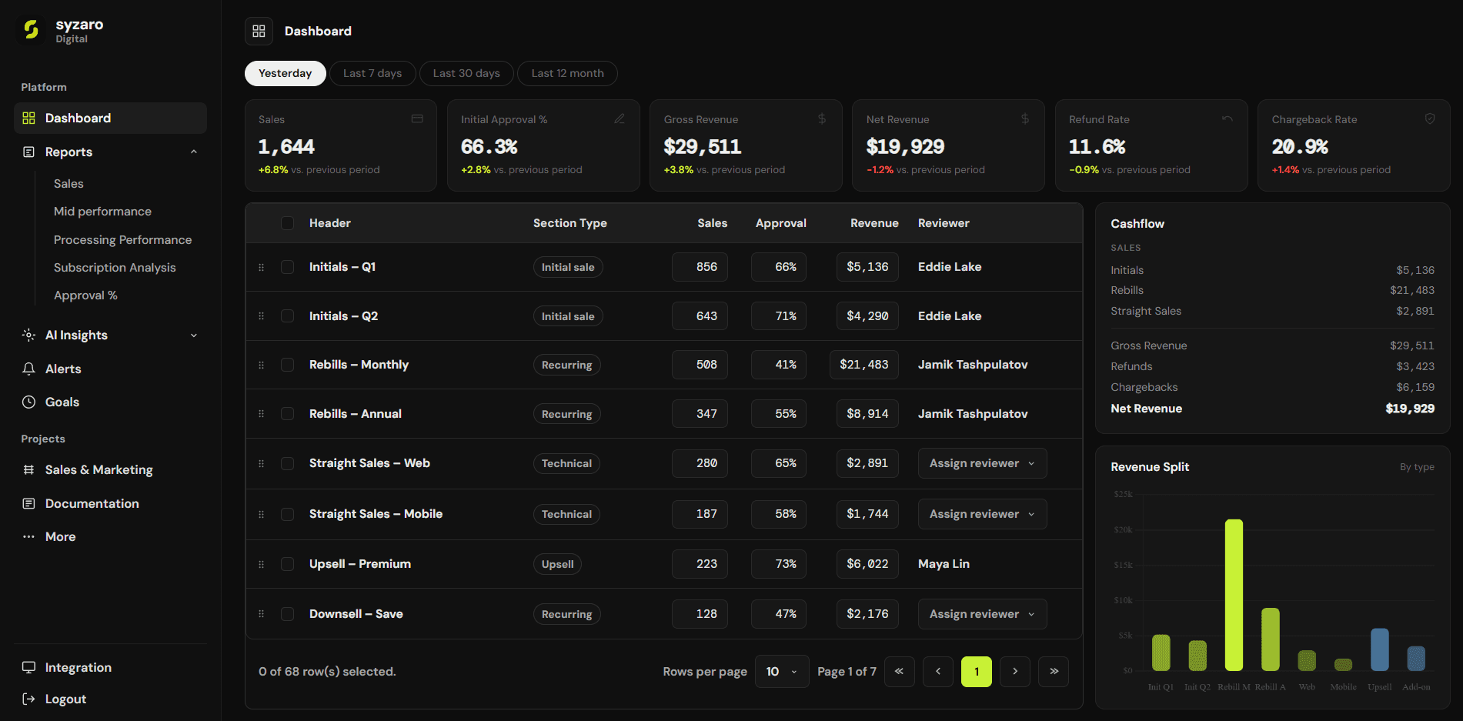Check the Downsell – Save row checkbox
Screen dimensions: 1463x721
(287, 614)
